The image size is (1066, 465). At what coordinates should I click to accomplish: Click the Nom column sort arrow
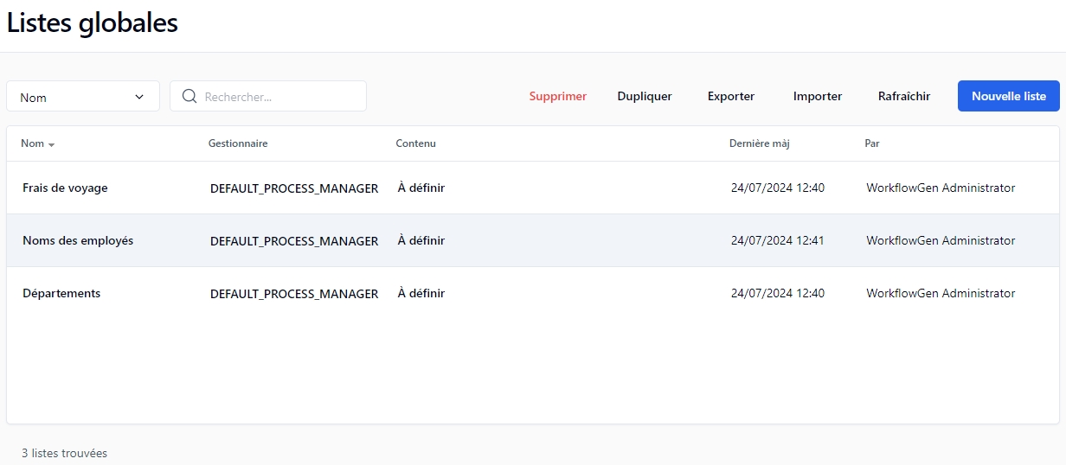(52, 144)
